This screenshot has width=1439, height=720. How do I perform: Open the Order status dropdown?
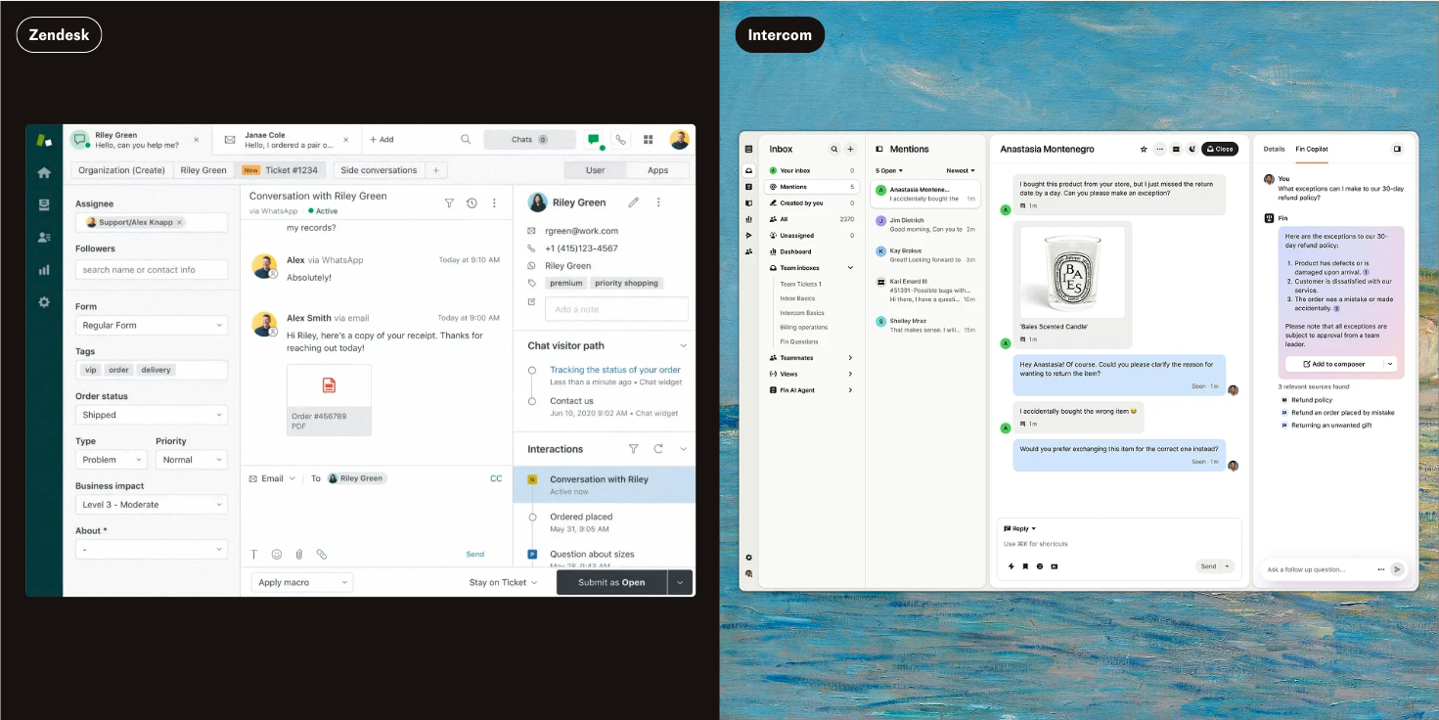pos(152,415)
